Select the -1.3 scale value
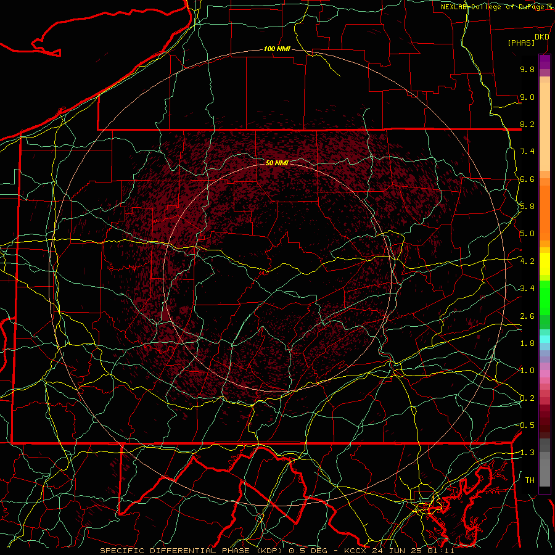Screen dimensions: 555x555 527,453
